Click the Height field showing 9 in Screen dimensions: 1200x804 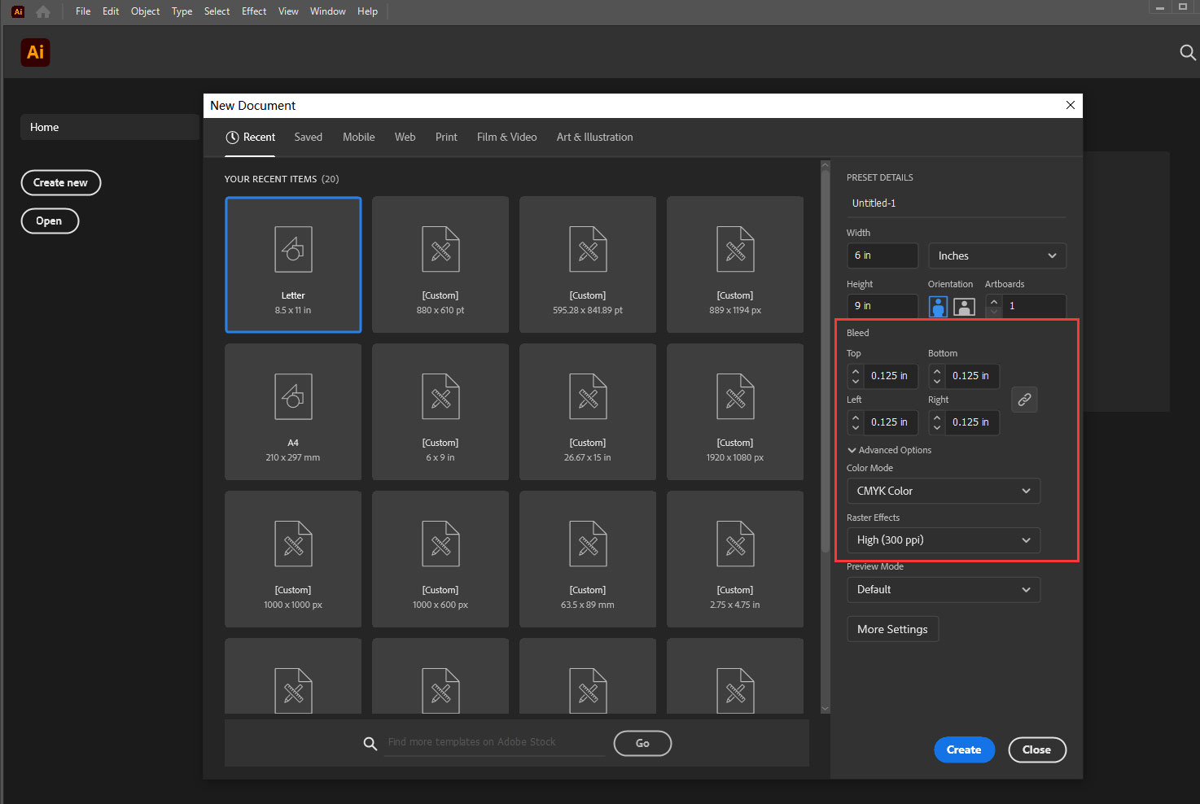(x=882, y=306)
